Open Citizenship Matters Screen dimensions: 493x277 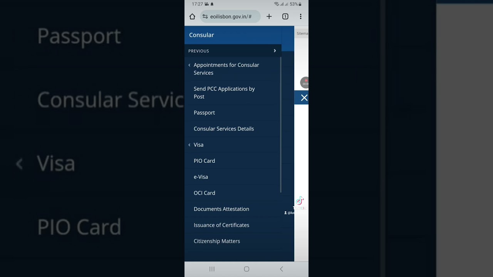pyautogui.click(x=216, y=241)
